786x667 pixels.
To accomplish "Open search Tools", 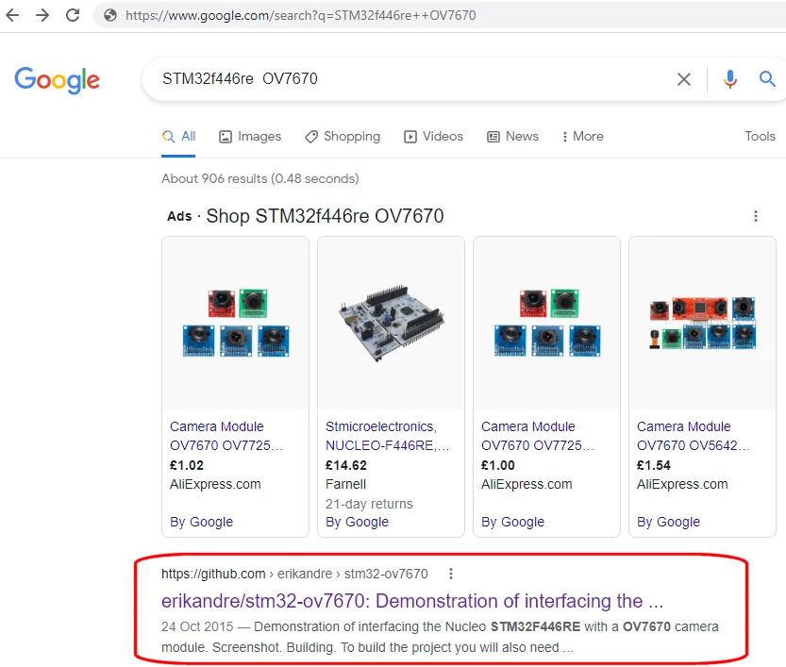I will click(x=760, y=136).
